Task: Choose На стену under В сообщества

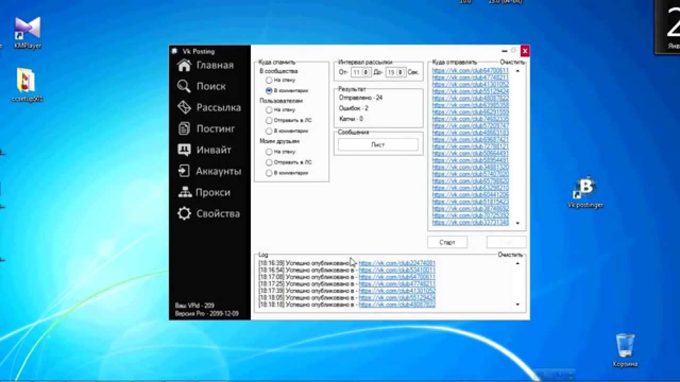Action: coord(269,80)
